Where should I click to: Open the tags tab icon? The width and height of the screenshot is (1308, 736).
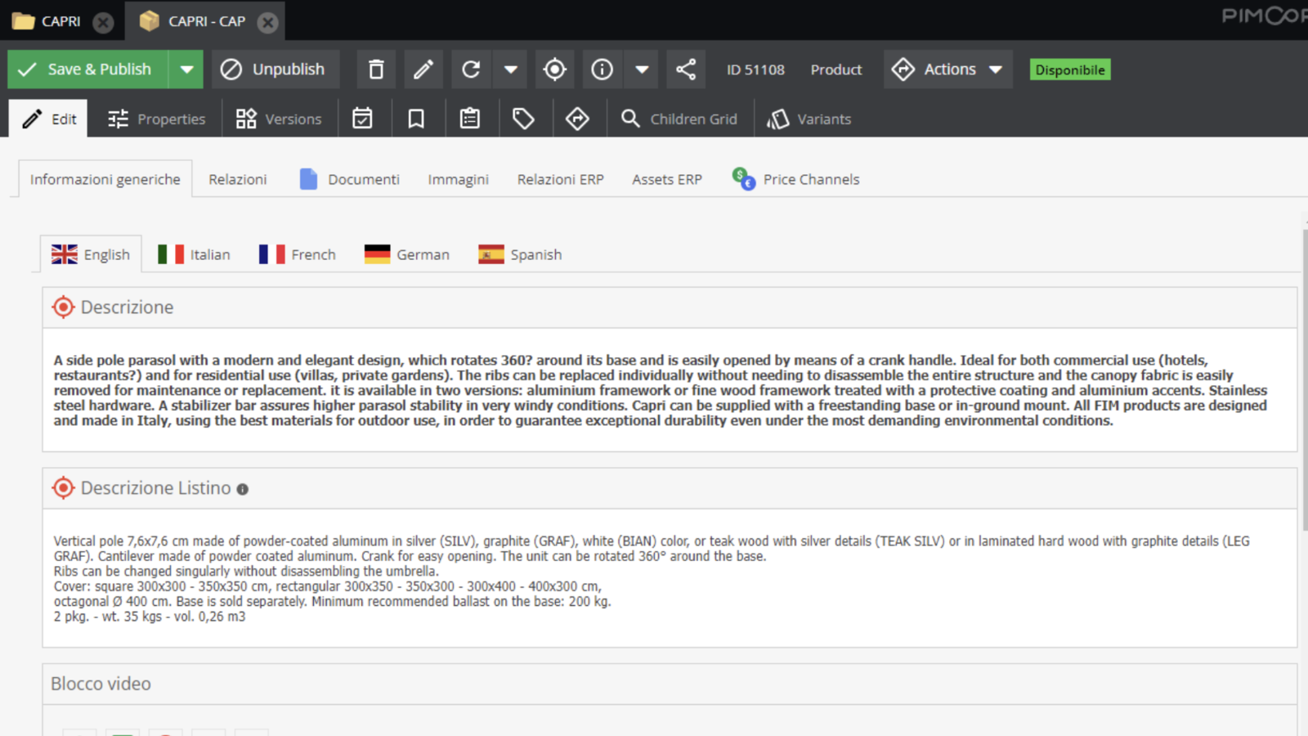[523, 119]
